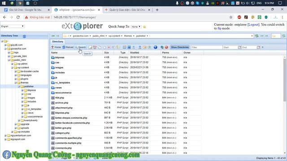Viewport: 287px width, 161px height.
Task: Click the green reload icon right of path bar
Action: point(257,36)
